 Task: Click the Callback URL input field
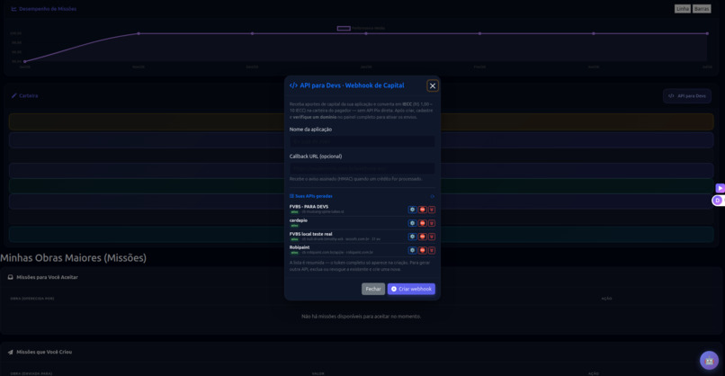click(x=362, y=168)
